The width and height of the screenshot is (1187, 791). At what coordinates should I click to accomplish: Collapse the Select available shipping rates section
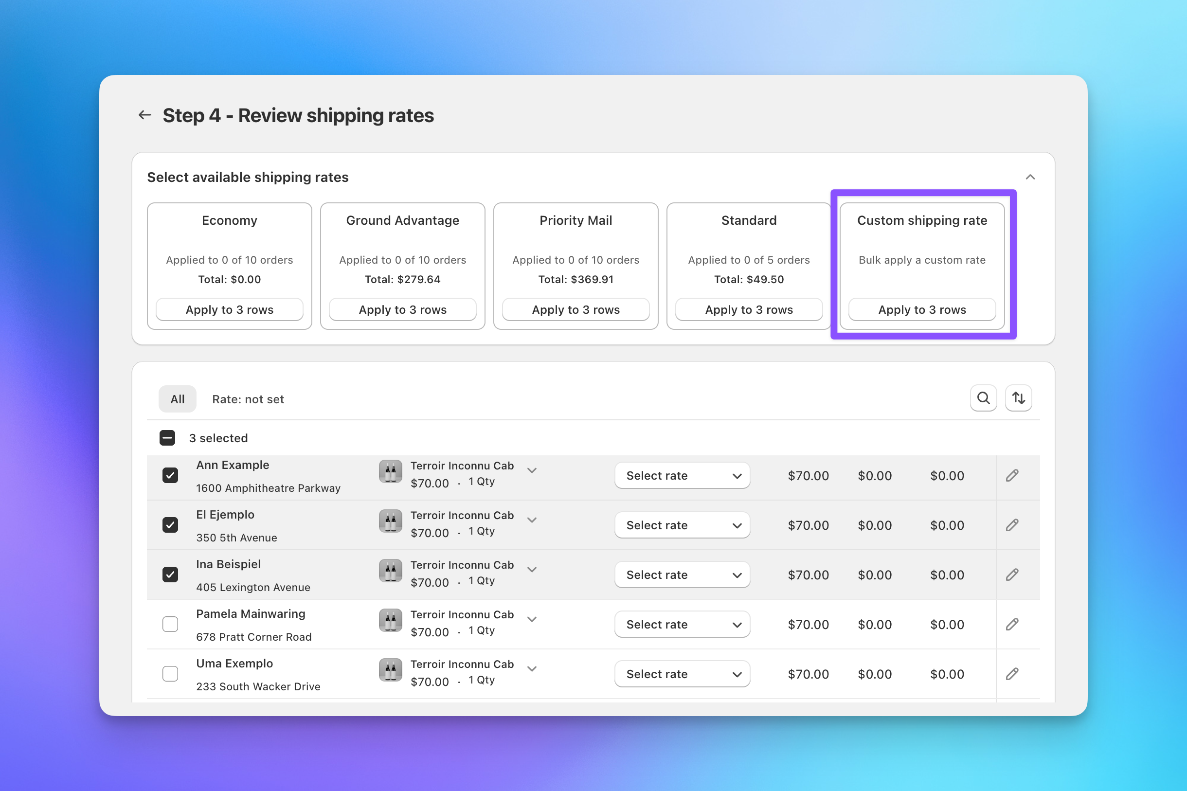[x=1030, y=177]
